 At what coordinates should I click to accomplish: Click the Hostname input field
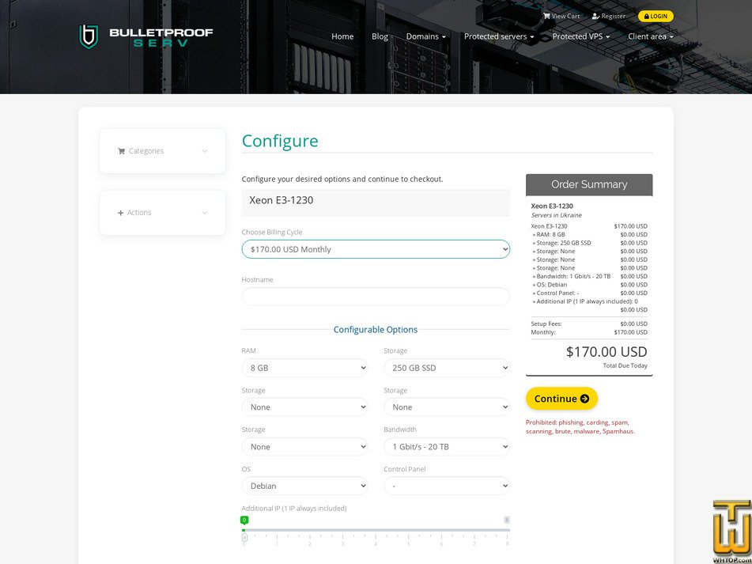(376, 297)
